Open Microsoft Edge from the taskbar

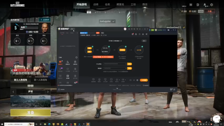[x=49, y=124]
